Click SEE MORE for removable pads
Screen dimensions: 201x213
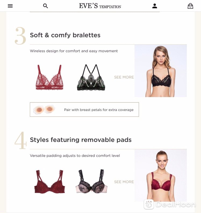[x=124, y=182]
